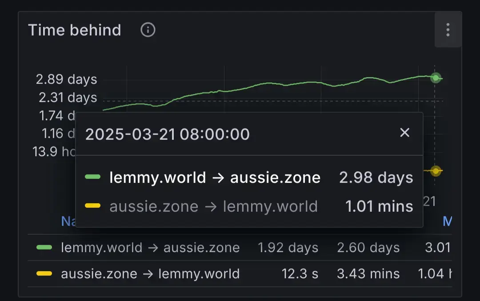Toggle lemmy.world → aussie.zone series in legend
480x301 pixels.
150,247
